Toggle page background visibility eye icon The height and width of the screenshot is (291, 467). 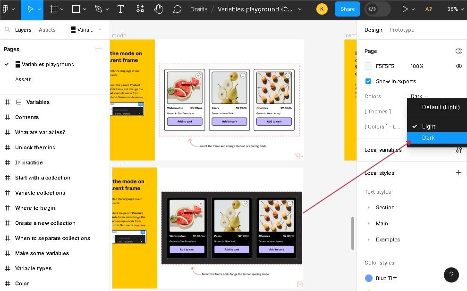click(459, 66)
